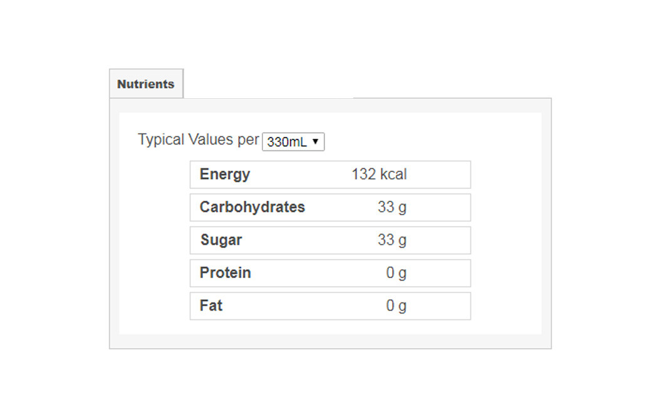
Task: Click the number 33 in Carbohydrates row
Action: [x=385, y=207]
